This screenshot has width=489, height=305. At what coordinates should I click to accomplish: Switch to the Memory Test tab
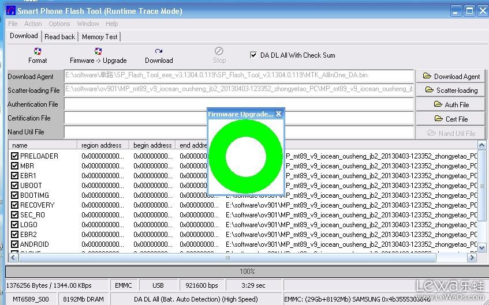click(x=99, y=36)
